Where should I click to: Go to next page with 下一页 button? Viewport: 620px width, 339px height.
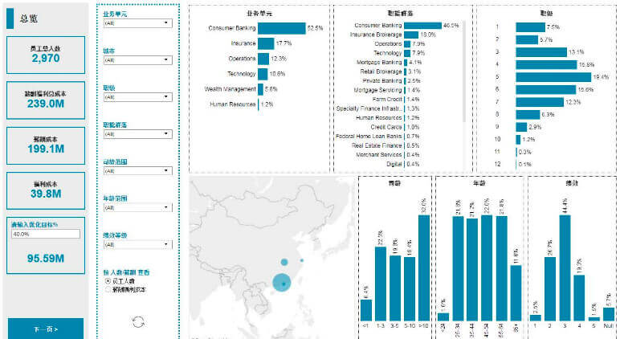coord(46,329)
